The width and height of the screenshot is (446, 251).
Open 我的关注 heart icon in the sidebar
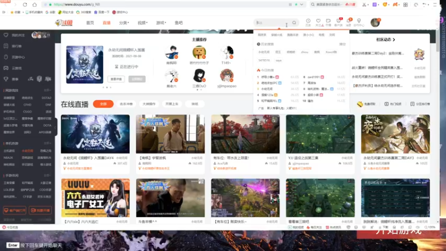[6, 35]
